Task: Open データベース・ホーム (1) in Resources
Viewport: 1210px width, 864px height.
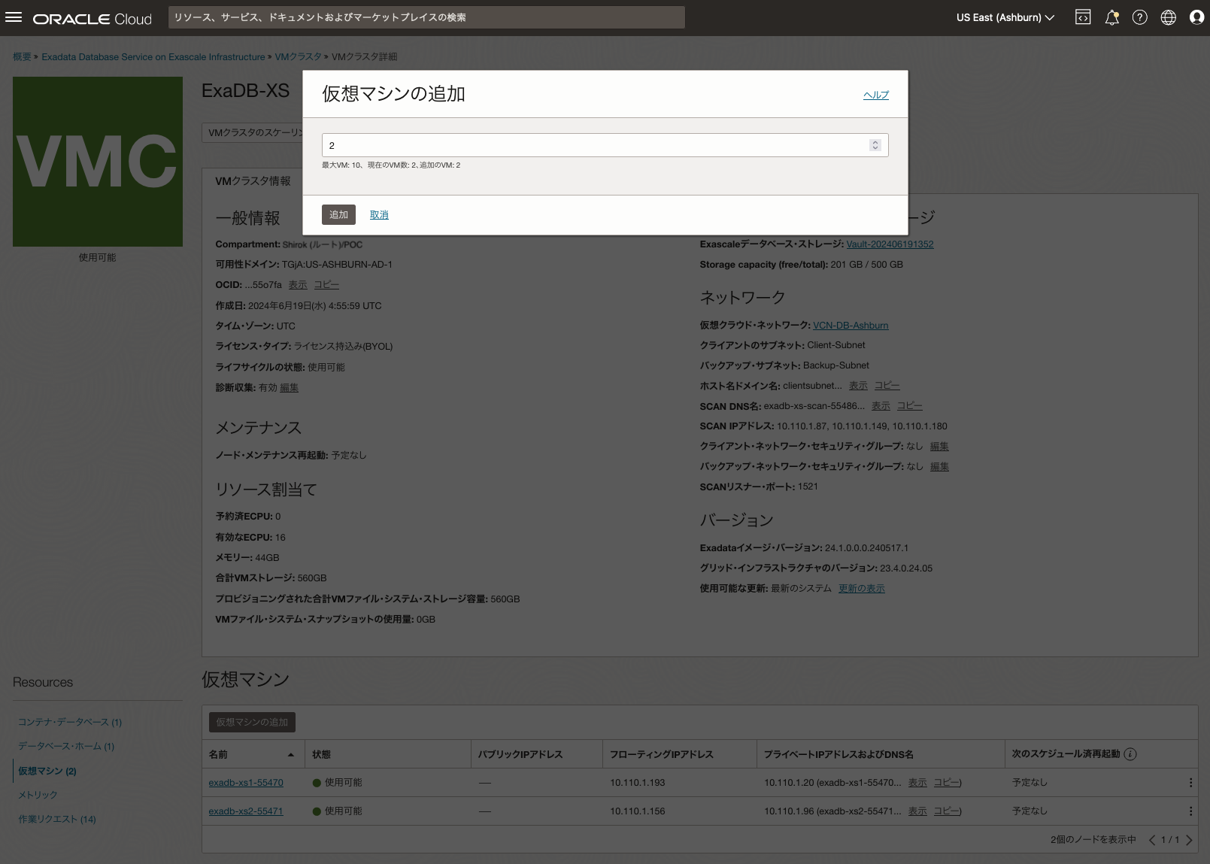Action: pos(66,746)
